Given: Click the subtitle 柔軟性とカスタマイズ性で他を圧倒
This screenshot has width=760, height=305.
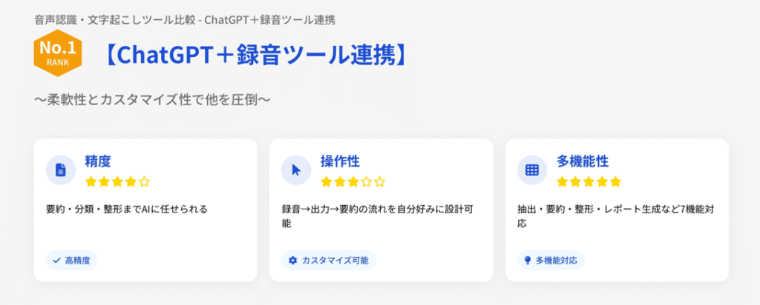Looking at the screenshot, I should (151, 98).
